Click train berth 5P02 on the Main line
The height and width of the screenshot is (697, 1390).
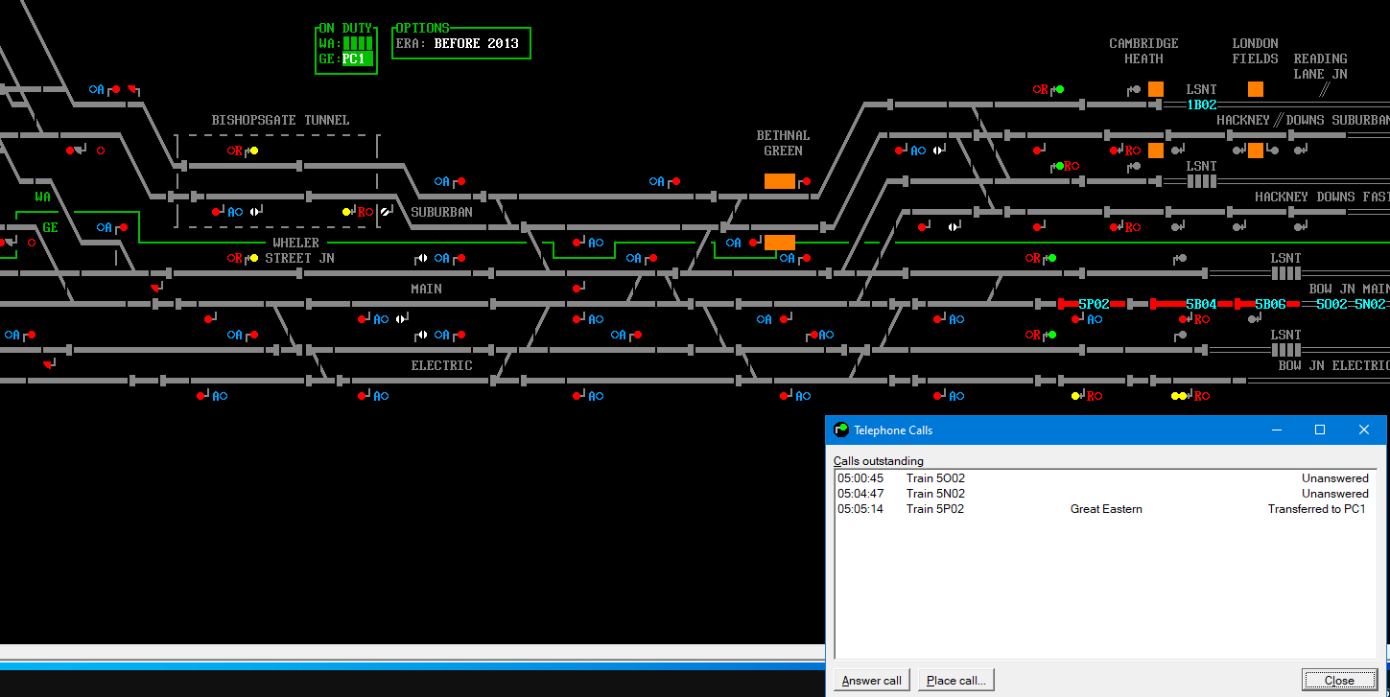click(1095, 304)
